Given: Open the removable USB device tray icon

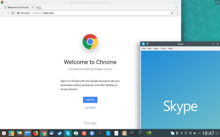Looking at the screenshot, I should (177, 133).
